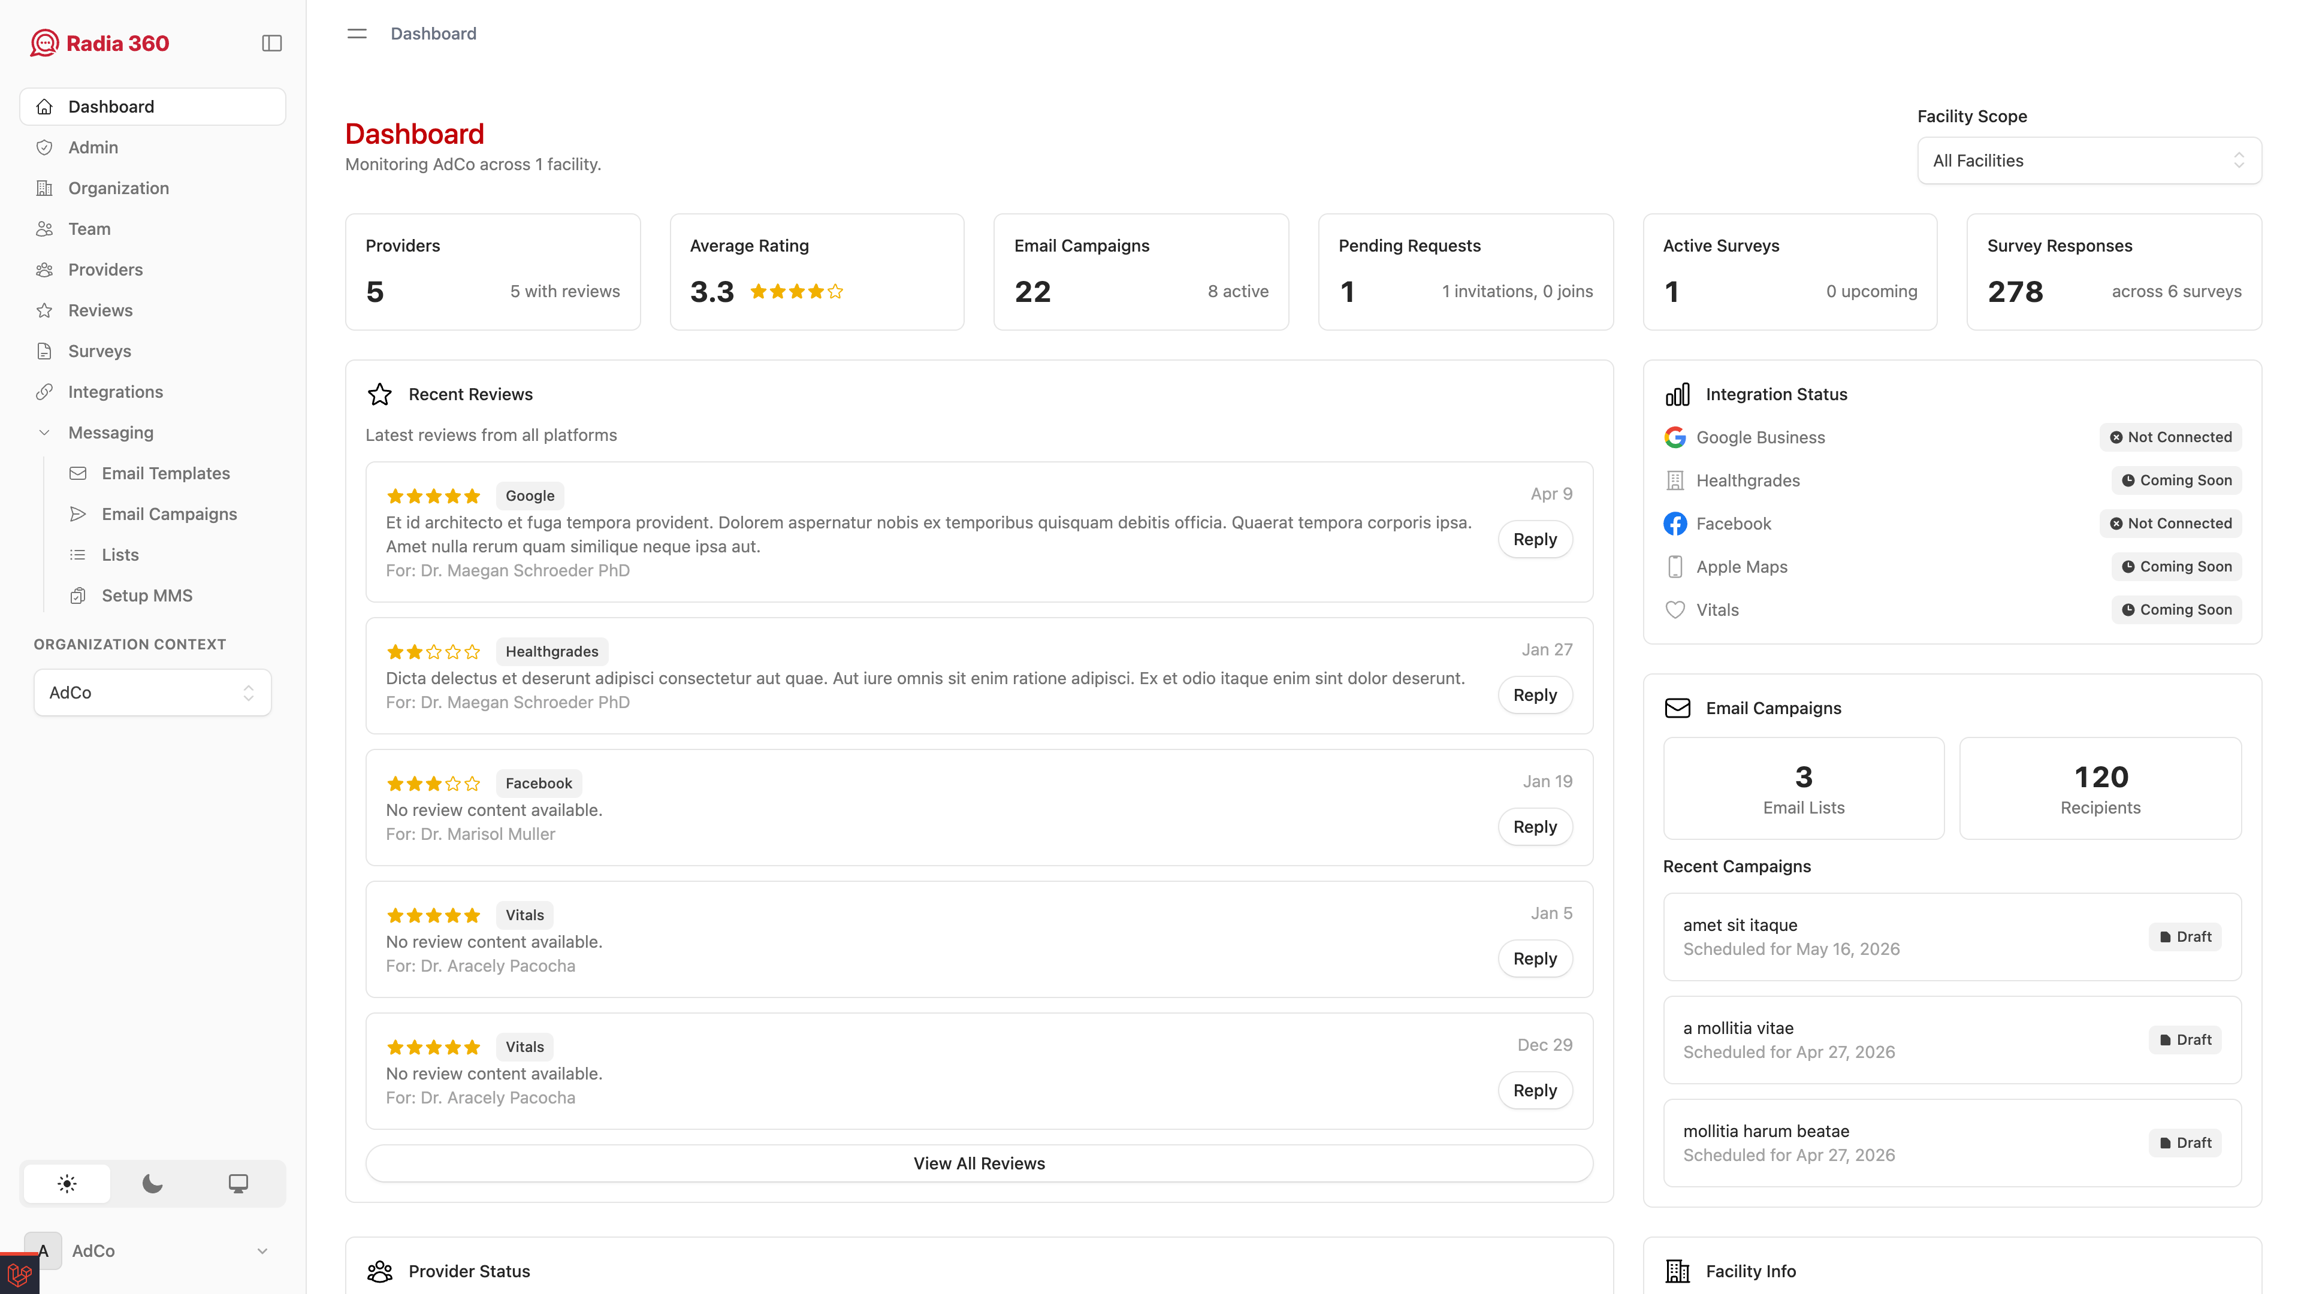
Task: Open the AdCo organization context selector
Action: [x=152, y=692]
